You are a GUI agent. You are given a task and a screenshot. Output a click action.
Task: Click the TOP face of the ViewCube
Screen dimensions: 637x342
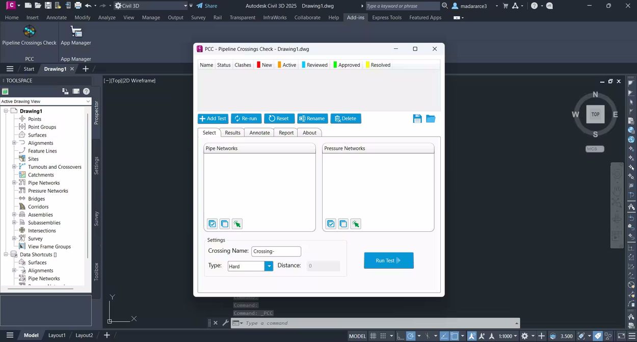pos(595,114)
